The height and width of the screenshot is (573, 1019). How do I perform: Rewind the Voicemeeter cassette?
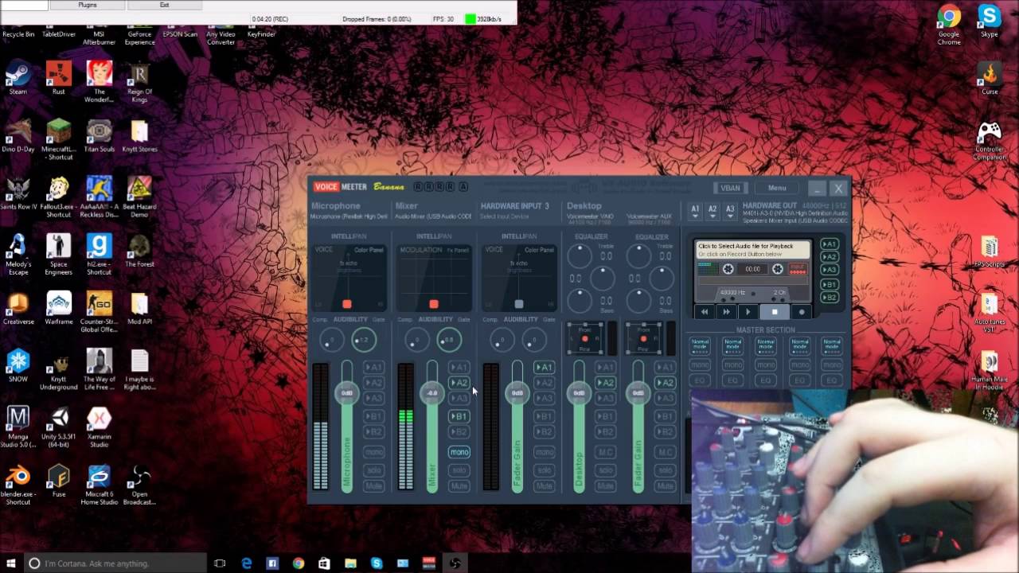[705, 312]
